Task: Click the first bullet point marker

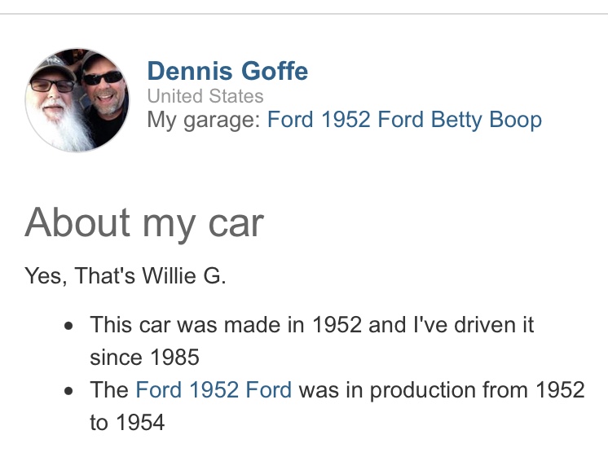Action: 71,325
